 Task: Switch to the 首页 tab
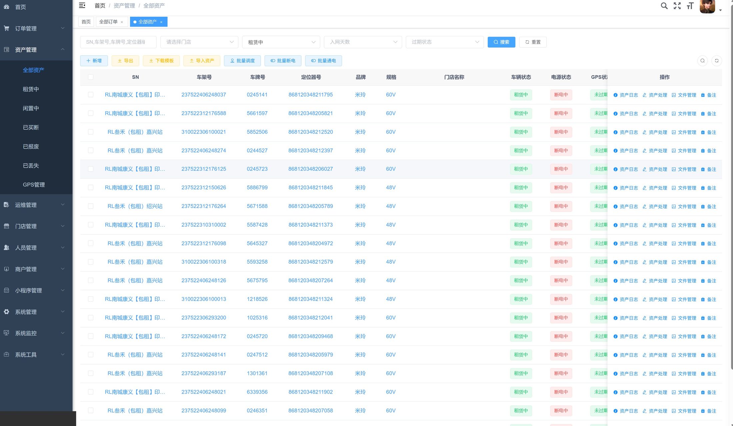point(86,22)
